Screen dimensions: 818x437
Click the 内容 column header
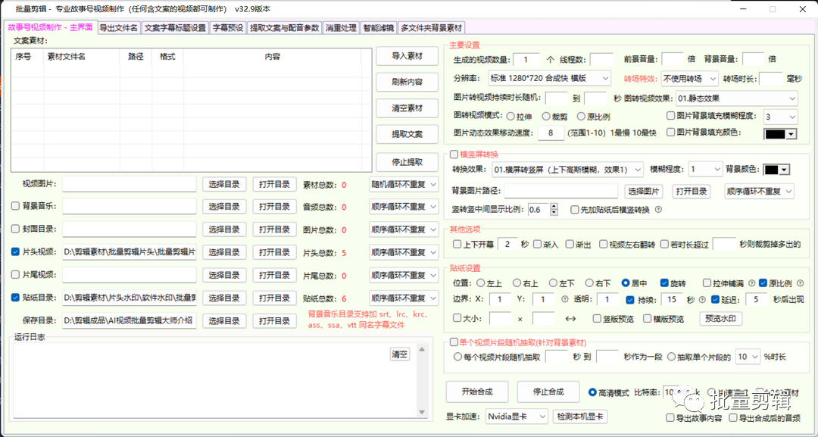[x=273, y=57]
